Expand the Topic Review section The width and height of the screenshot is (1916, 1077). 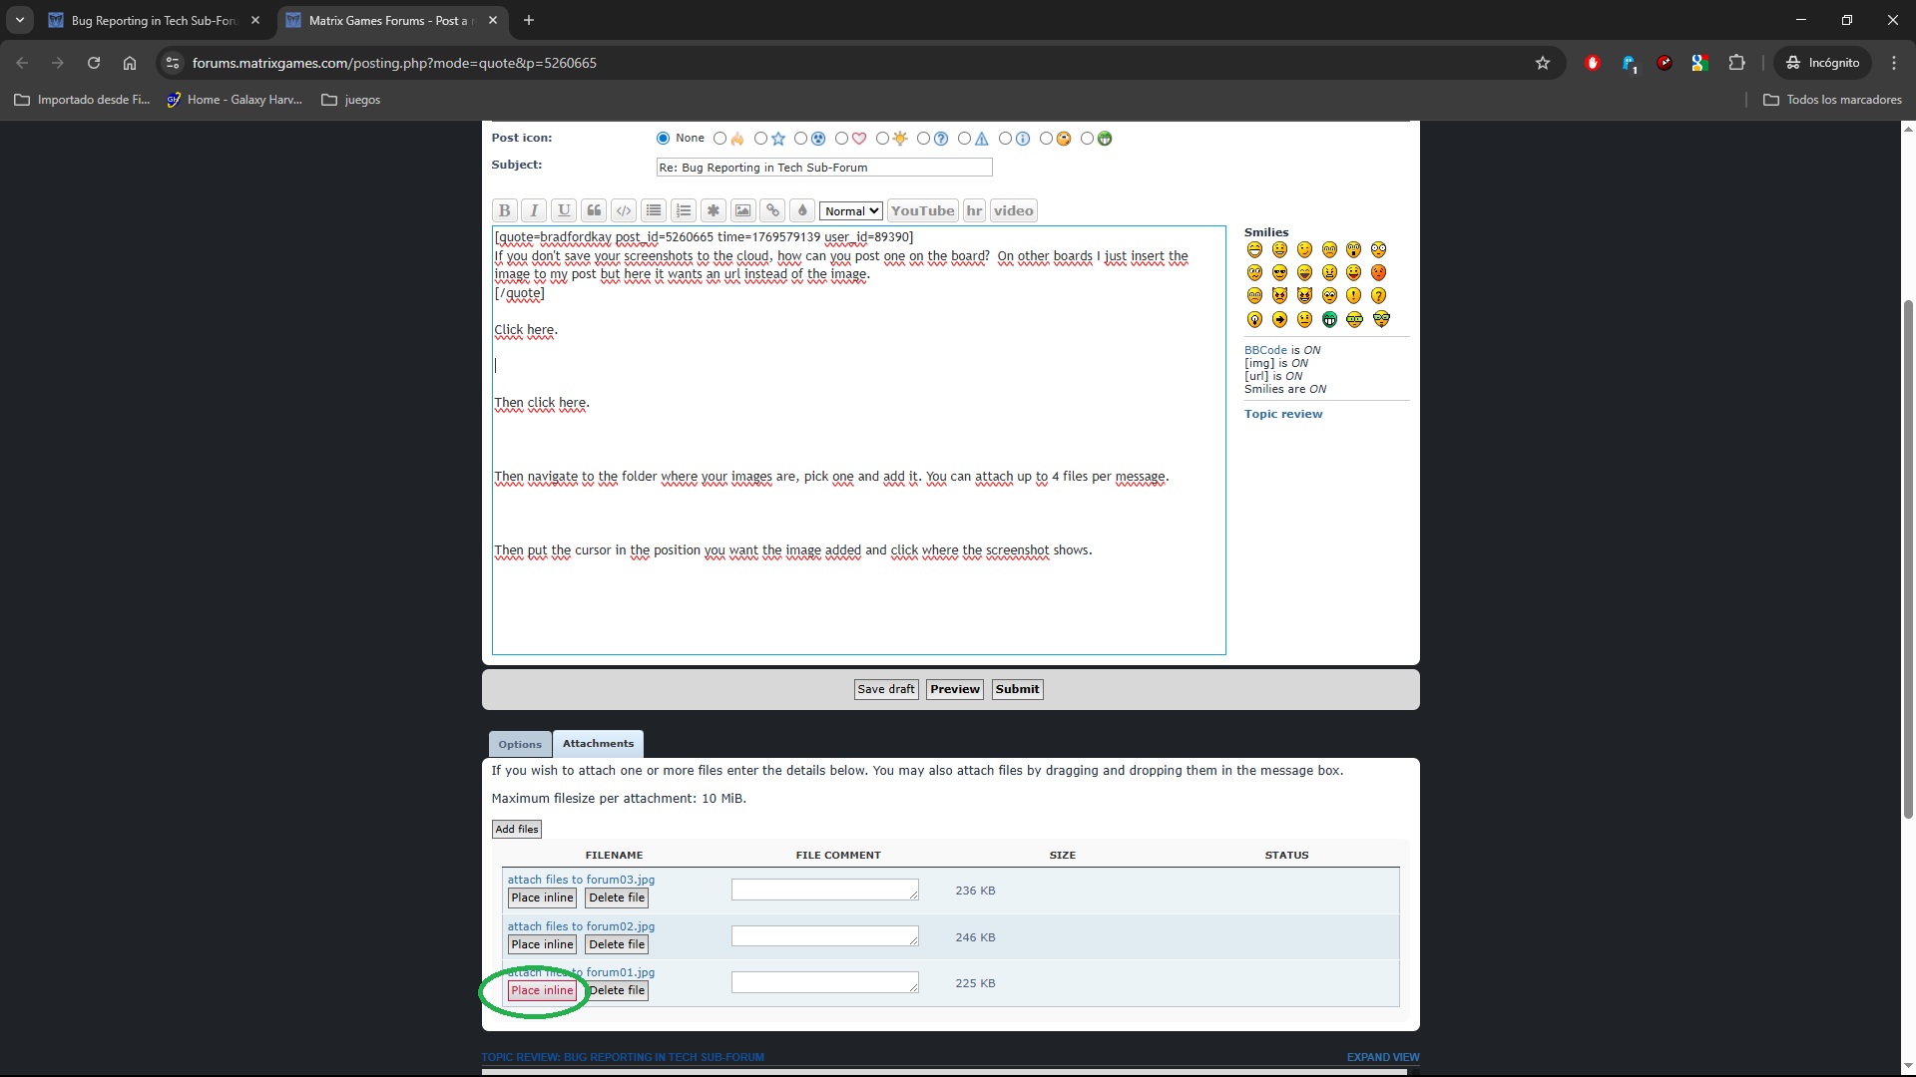coord(1283,414)
